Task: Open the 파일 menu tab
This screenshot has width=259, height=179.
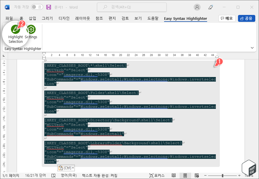Action: point(9,18)
